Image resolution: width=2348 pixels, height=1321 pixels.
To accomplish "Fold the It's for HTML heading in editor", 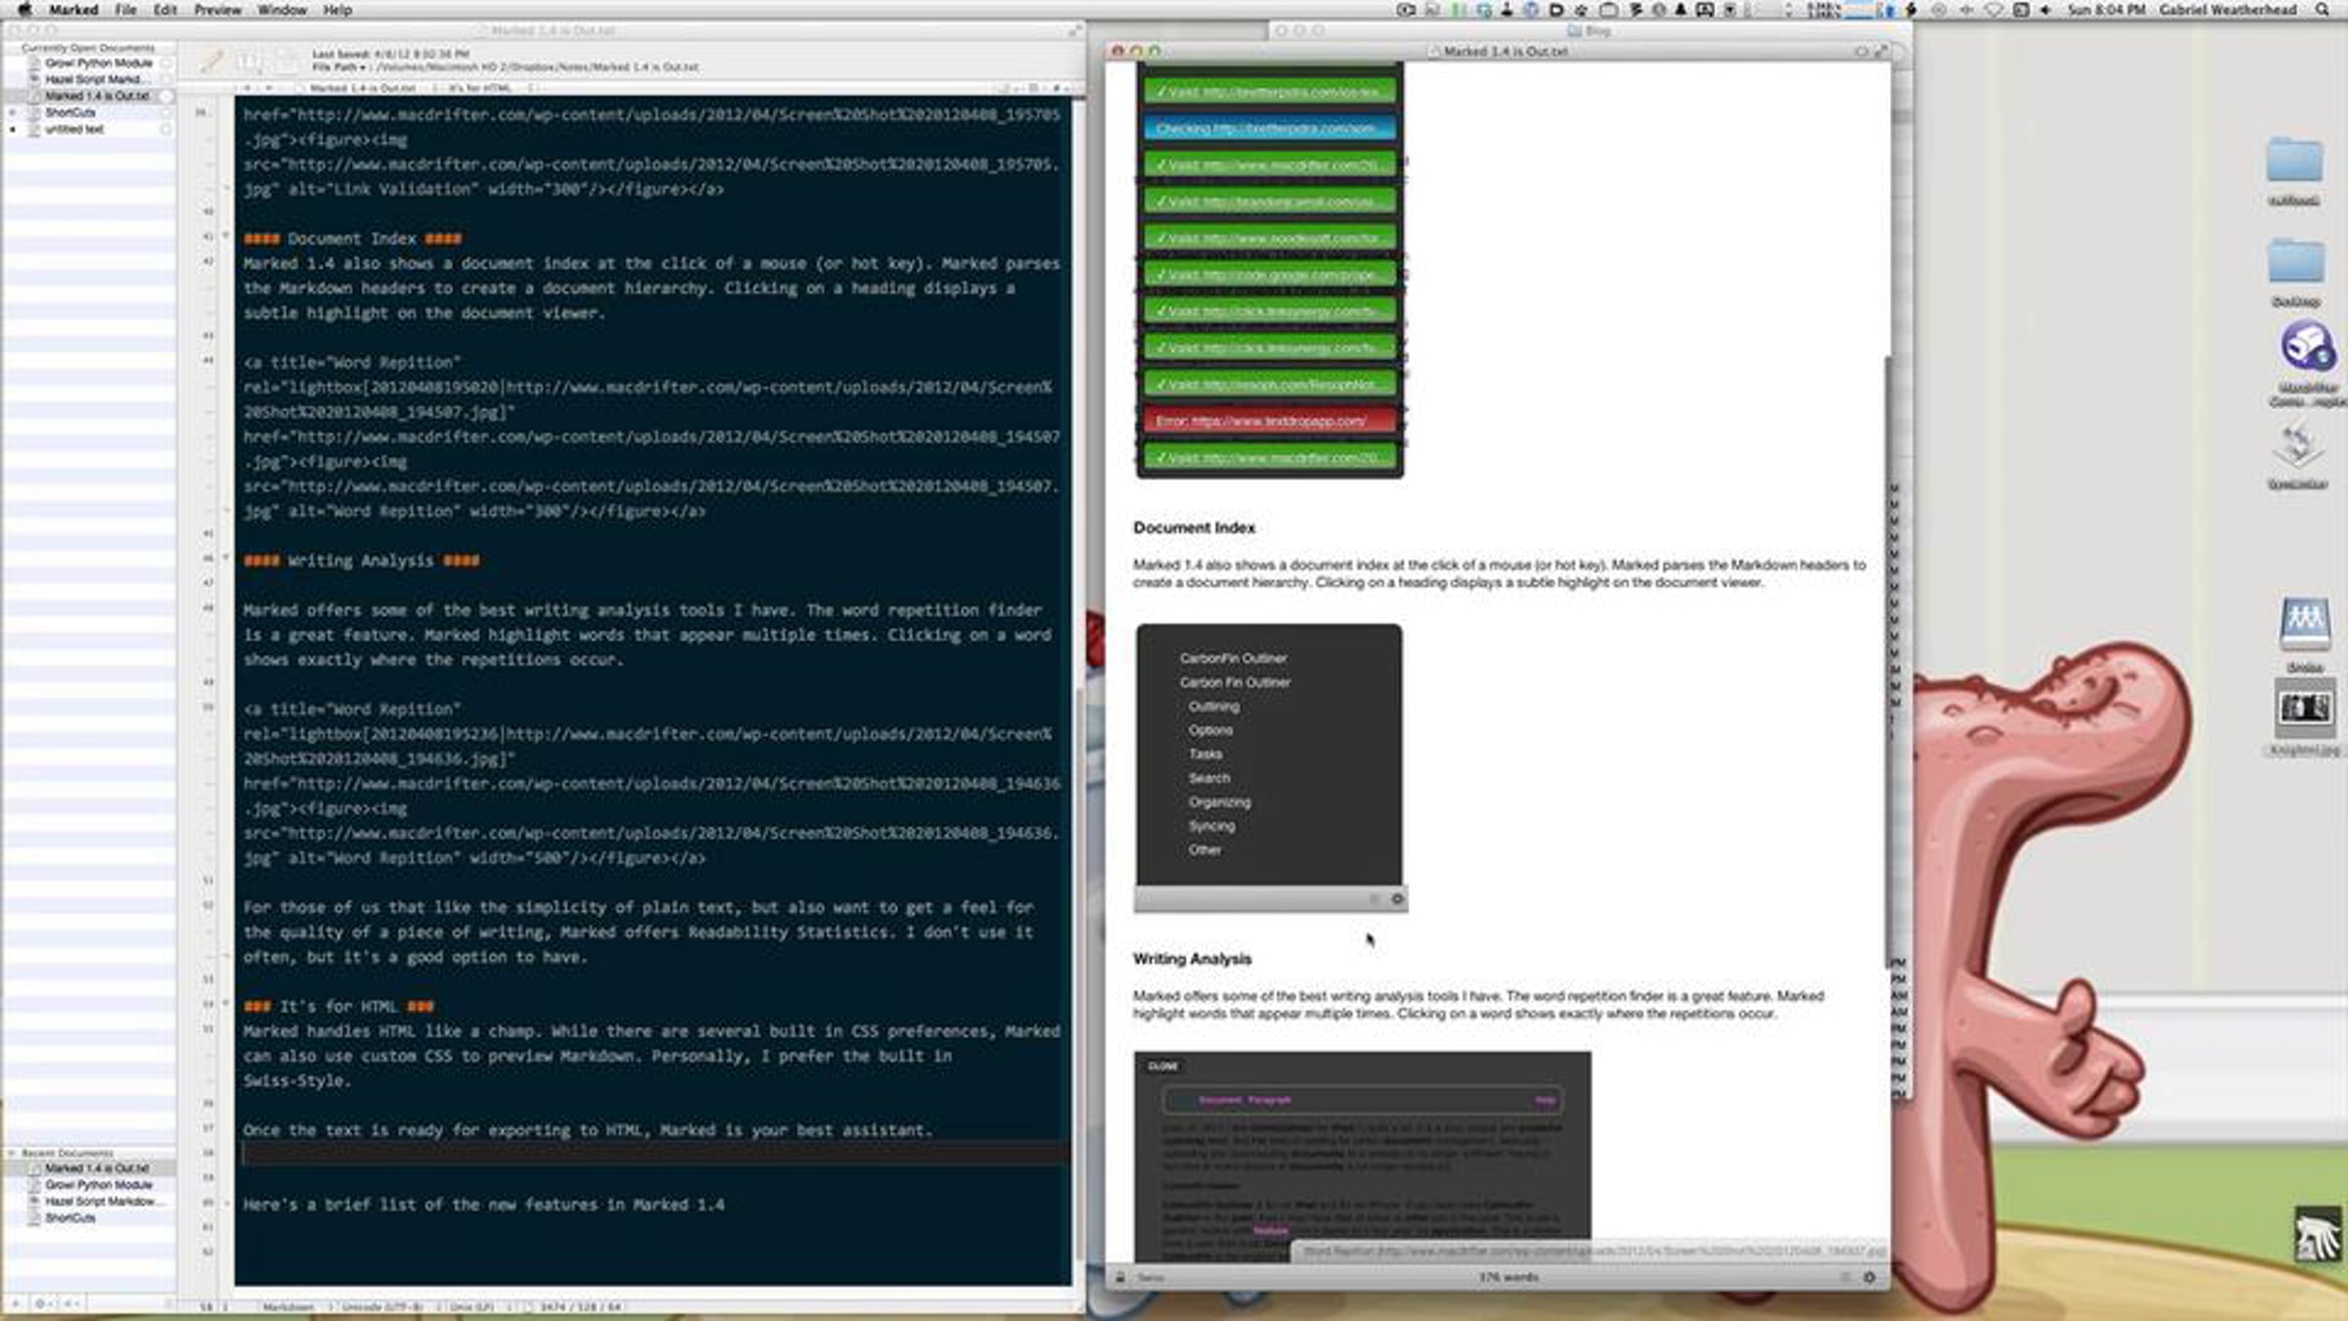I will [x=226, y=1004].
